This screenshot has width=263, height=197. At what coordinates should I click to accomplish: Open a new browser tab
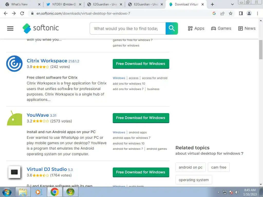212,4
